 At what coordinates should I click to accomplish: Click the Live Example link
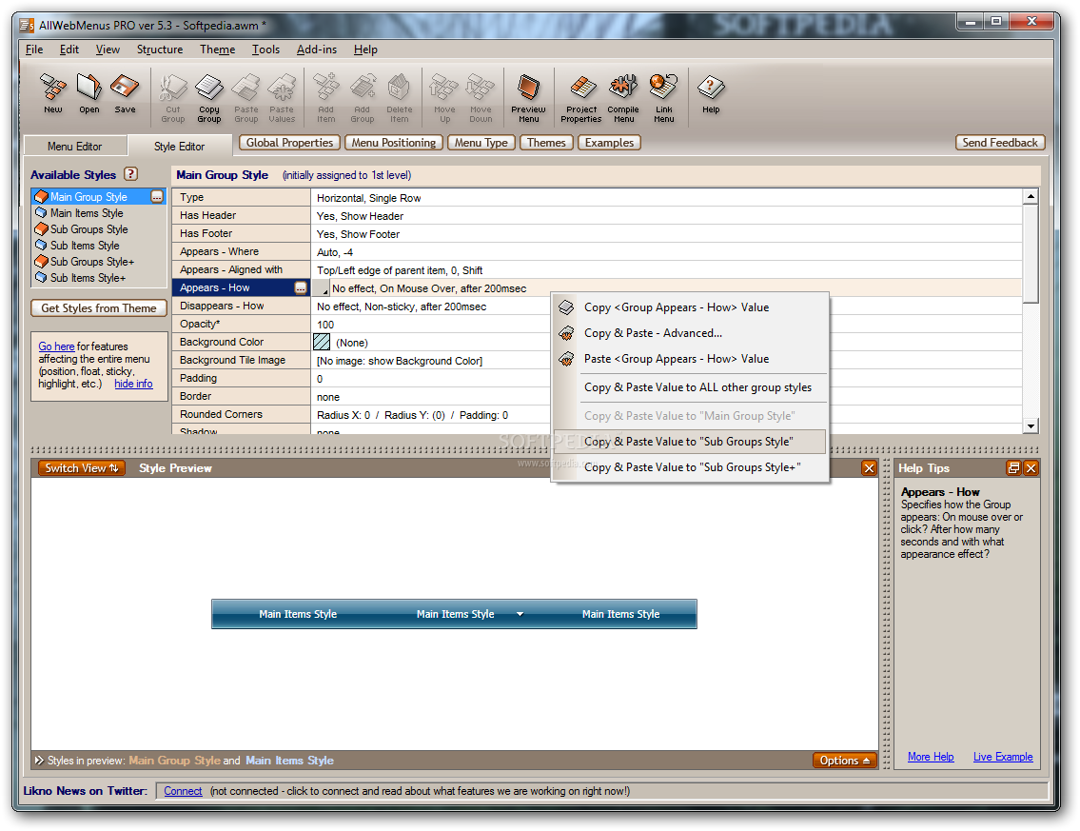(x=1003, y=757)
